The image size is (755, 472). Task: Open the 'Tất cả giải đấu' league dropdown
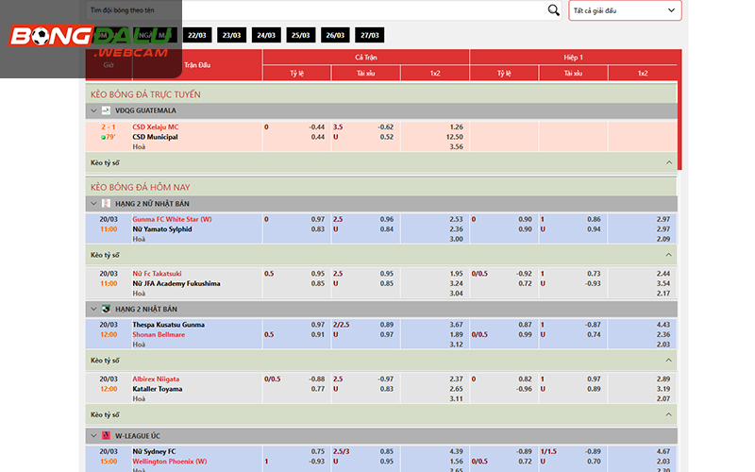pos(625,10)
